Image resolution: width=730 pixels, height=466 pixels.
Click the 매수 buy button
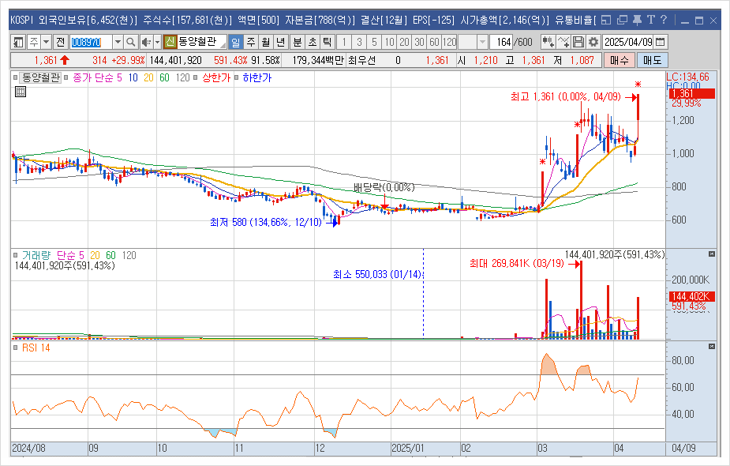620,60
